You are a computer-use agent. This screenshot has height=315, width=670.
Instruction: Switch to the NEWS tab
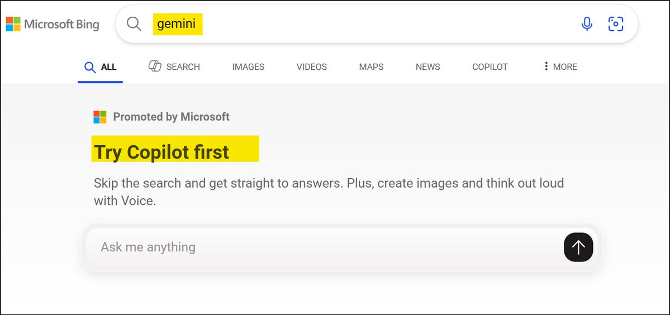427,67
